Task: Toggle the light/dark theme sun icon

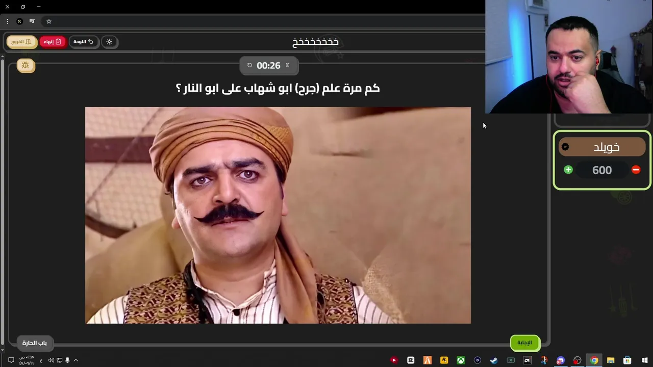Action: [x=109, y=42]
